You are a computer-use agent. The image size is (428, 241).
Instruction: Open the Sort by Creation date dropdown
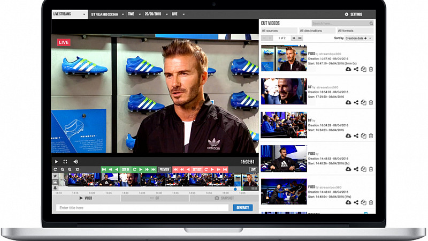[x=358, y=38]
